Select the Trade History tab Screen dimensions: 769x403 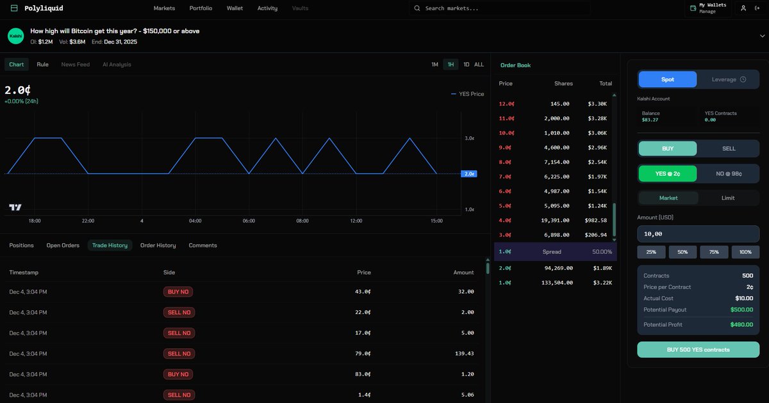(110, 246)
